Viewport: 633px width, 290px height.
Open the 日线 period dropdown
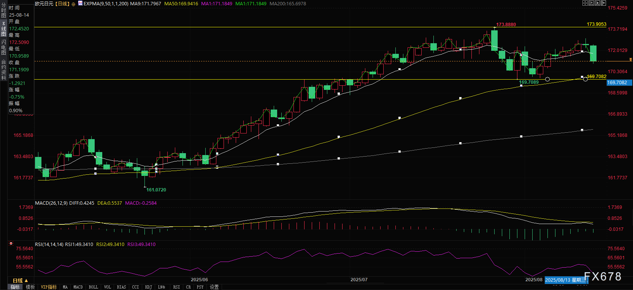[20, 281]
